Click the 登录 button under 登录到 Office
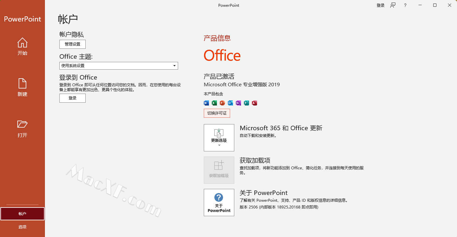This screenshot has width=457, height=237. 73,98
